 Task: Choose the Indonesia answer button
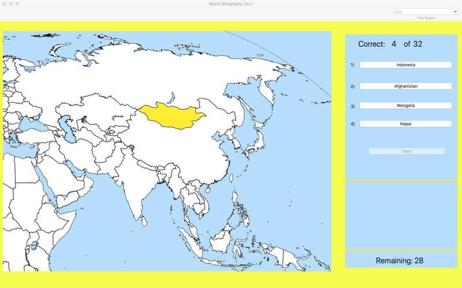[405, 65]
